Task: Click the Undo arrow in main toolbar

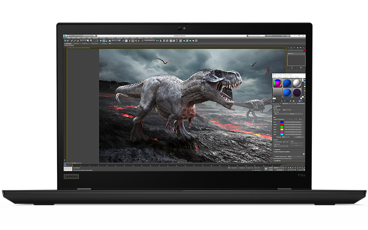Action: [x=65, y=40]
